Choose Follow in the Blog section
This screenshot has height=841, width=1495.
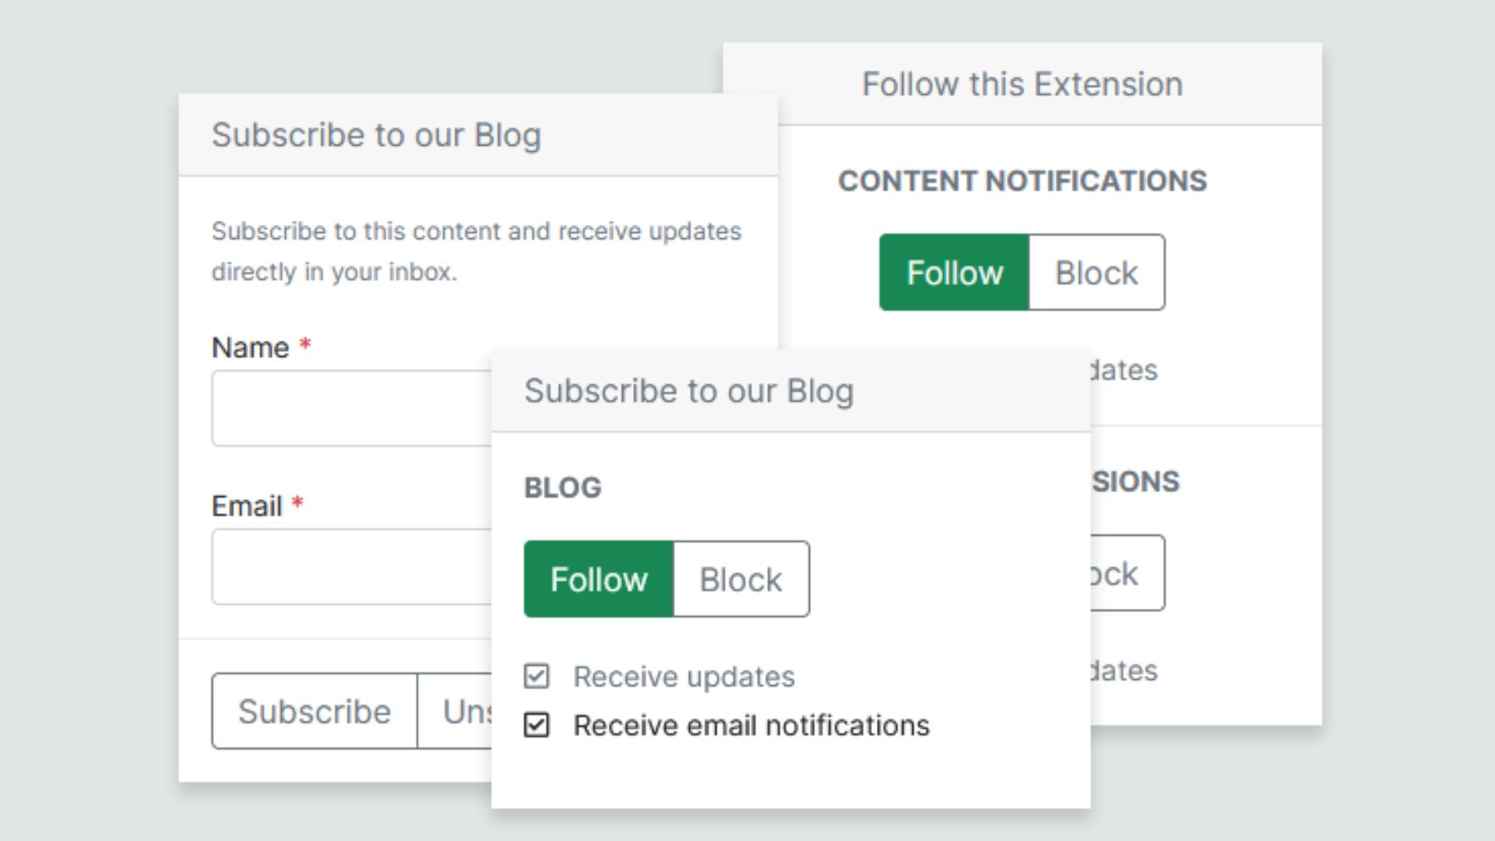(x=599, y=579)
